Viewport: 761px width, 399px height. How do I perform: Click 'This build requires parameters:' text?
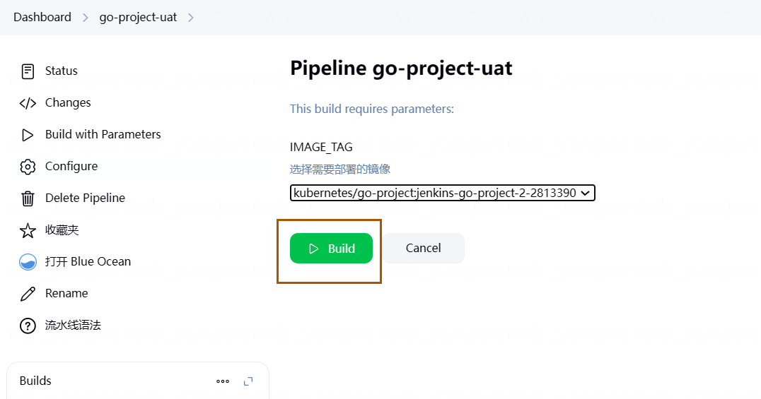coord(372,109)
